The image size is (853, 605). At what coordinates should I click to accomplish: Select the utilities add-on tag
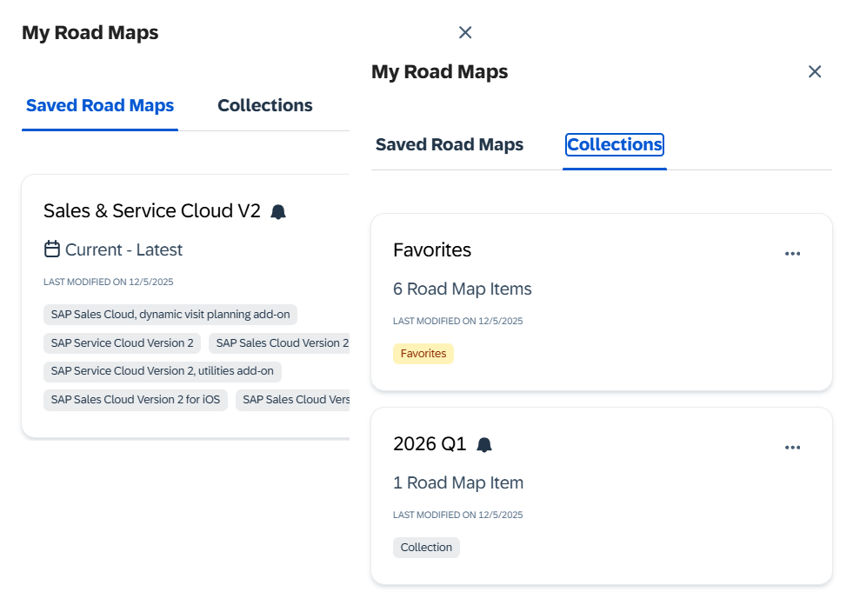(x=163, y=371)
